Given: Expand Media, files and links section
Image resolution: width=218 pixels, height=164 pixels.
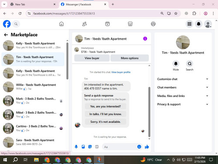Looking at the screenshot, I should pos(183,96).
